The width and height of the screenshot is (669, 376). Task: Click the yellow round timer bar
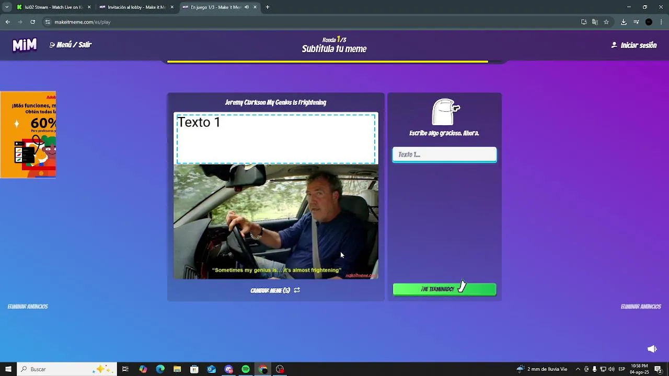click(x=327, y=62)
